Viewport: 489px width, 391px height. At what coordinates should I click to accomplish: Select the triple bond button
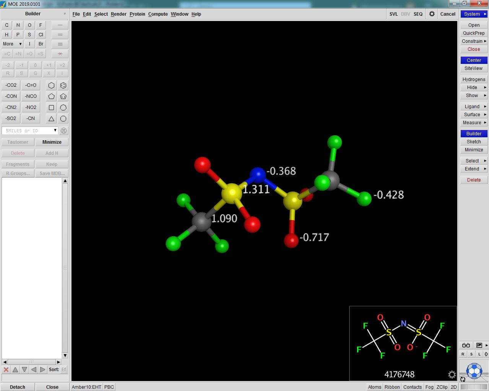tap(60, 44)
